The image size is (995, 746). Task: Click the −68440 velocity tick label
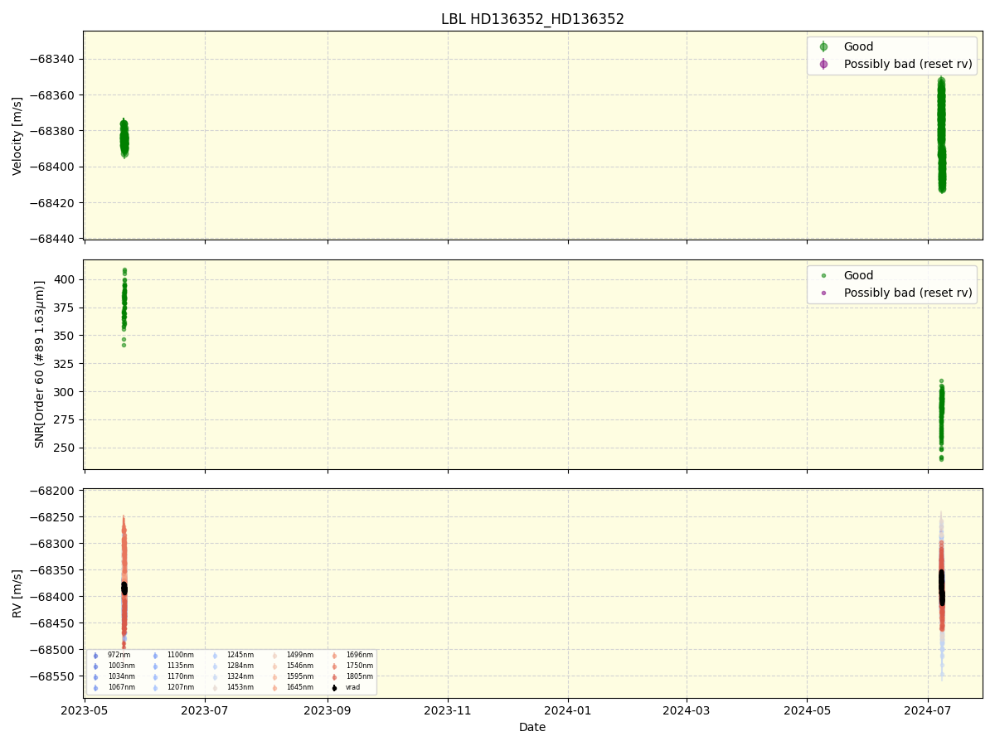[54, 239]
